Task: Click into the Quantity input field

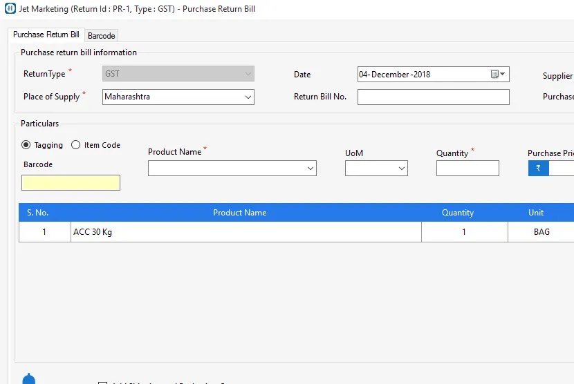Action: coord(467,169)
